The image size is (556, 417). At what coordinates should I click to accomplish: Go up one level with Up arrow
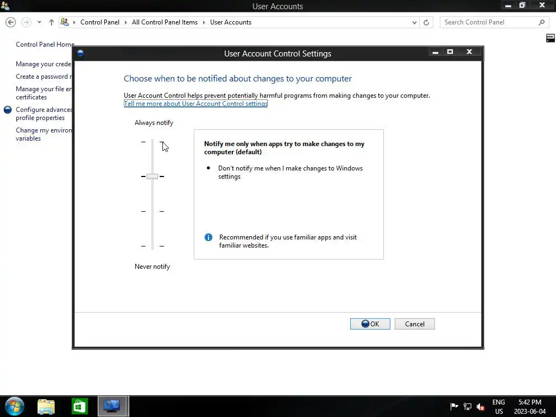tap(52, 22)
